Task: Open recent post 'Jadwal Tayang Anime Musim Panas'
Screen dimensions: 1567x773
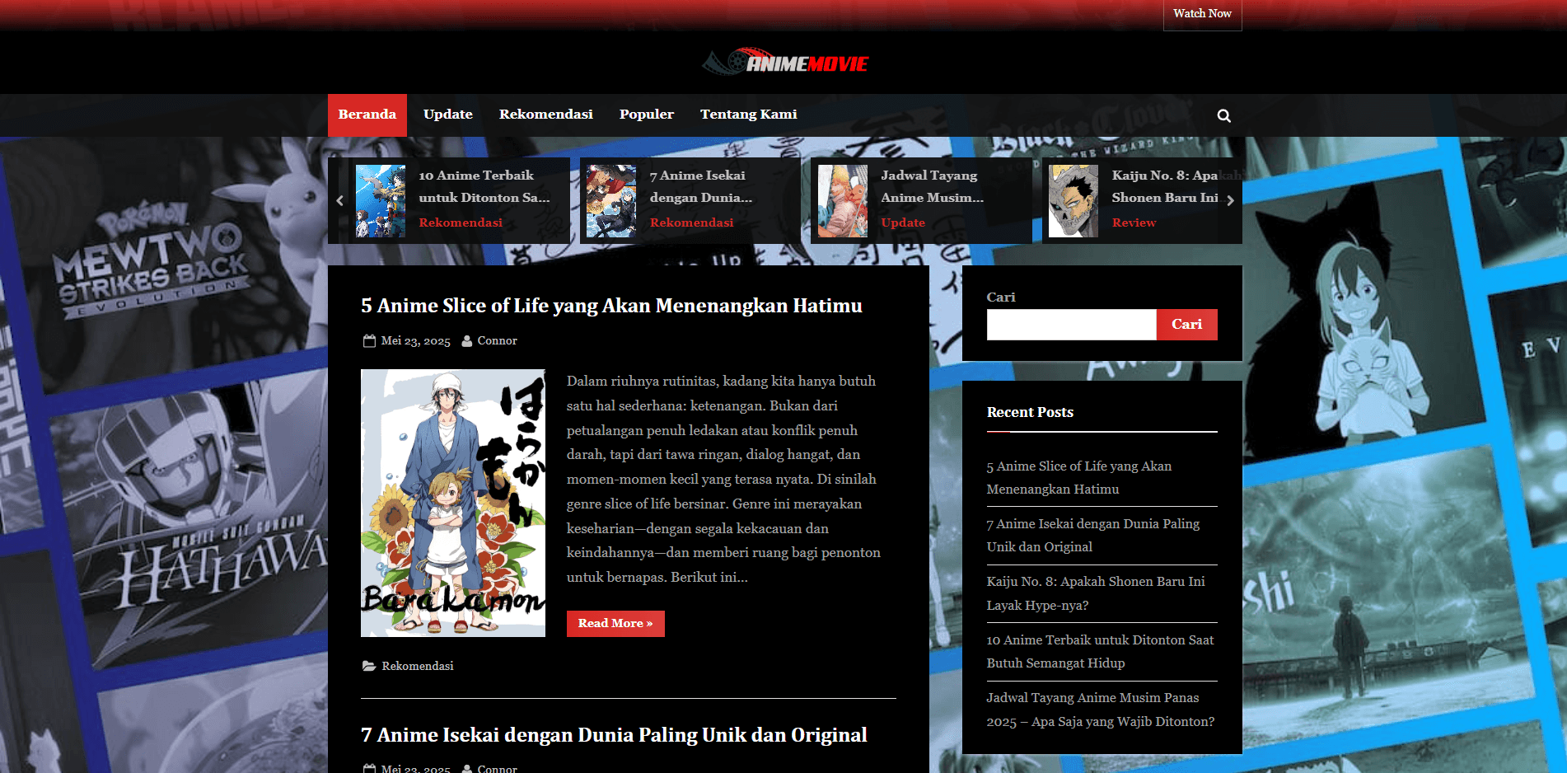Action: (x=1101, y=710)
